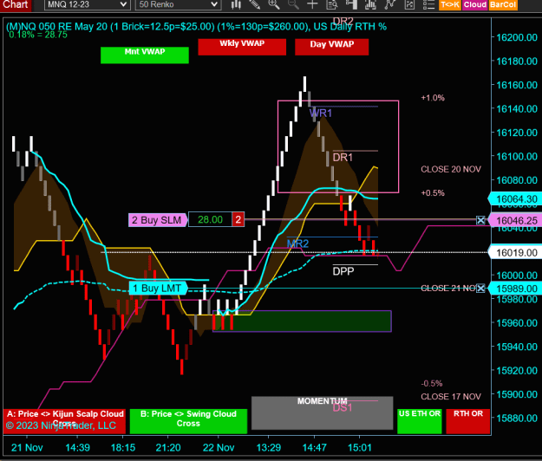The height and width of the screenshot is (461, 542).
Task: Click the green demand zone rectangle
Action: coord(302,321)
